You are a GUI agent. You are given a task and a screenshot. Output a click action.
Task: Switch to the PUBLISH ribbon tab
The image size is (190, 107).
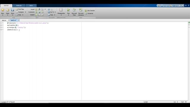click(19, 6)
